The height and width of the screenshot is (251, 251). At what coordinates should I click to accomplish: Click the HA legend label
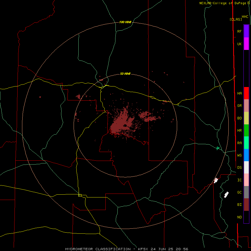pos(239,93)
